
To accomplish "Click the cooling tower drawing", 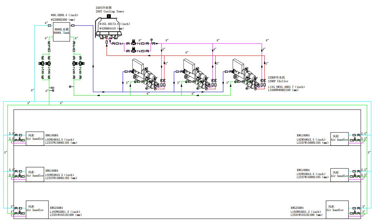I will [x=109, y=27].
